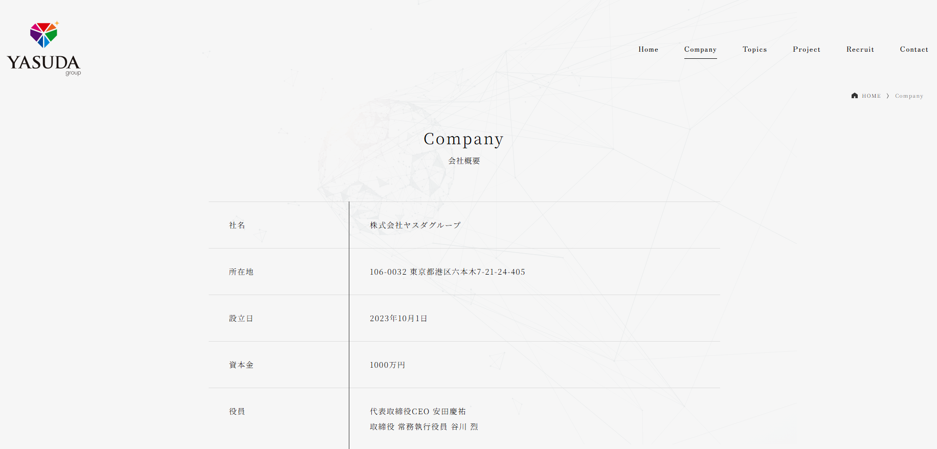
Task: Click the 所在地 row label
Action: [x=241, y=272]
